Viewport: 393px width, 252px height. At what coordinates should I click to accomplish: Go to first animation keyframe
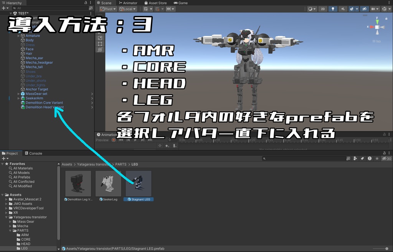pyautogui.click(x=121, y=140)
